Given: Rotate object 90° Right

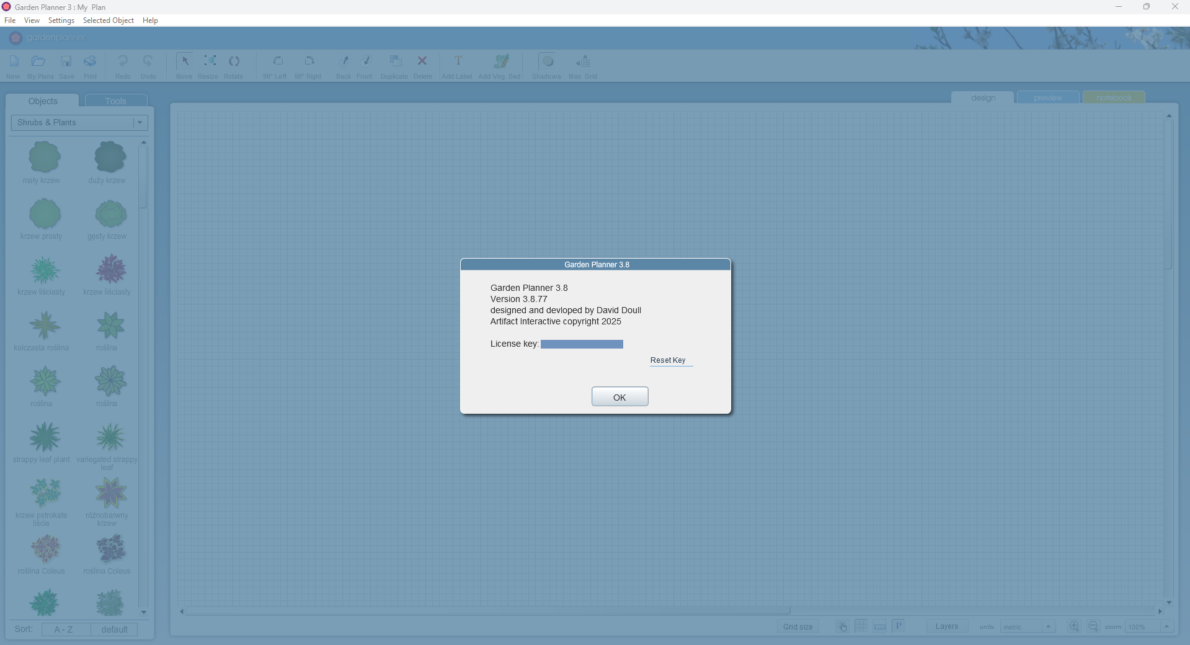Looking at the screenshot, I should (309, 61).
